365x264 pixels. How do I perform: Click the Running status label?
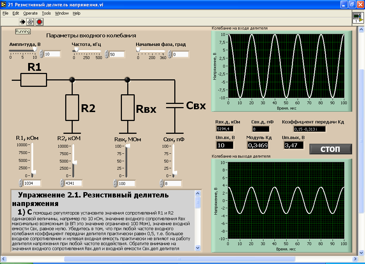tap(23, 31)
